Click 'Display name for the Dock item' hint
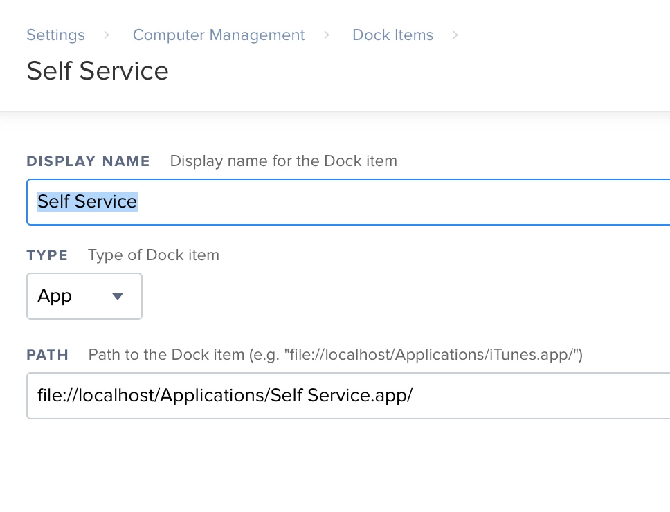Screen dimensions: 670x512 (x=283, y=161)
